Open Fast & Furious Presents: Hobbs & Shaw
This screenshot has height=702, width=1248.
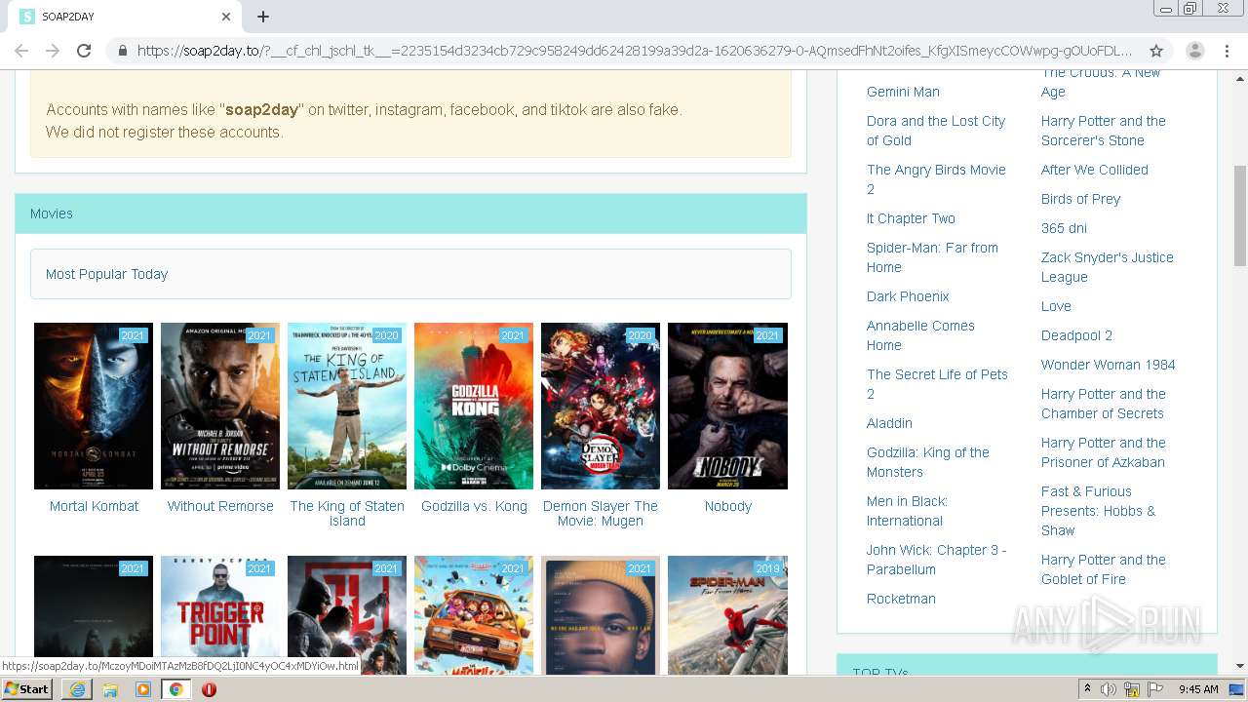point(1099,511)
